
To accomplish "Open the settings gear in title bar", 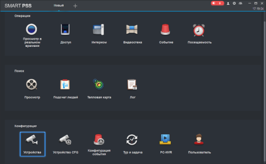I will tap(234, 3).
